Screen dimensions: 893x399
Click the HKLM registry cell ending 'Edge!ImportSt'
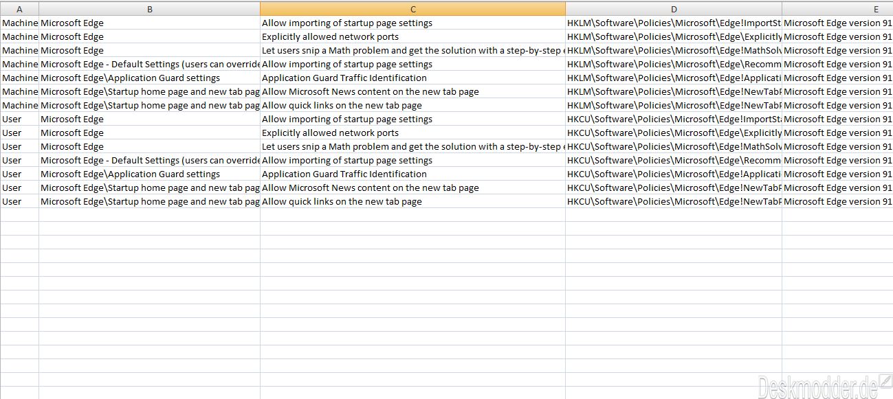(674, 23)
